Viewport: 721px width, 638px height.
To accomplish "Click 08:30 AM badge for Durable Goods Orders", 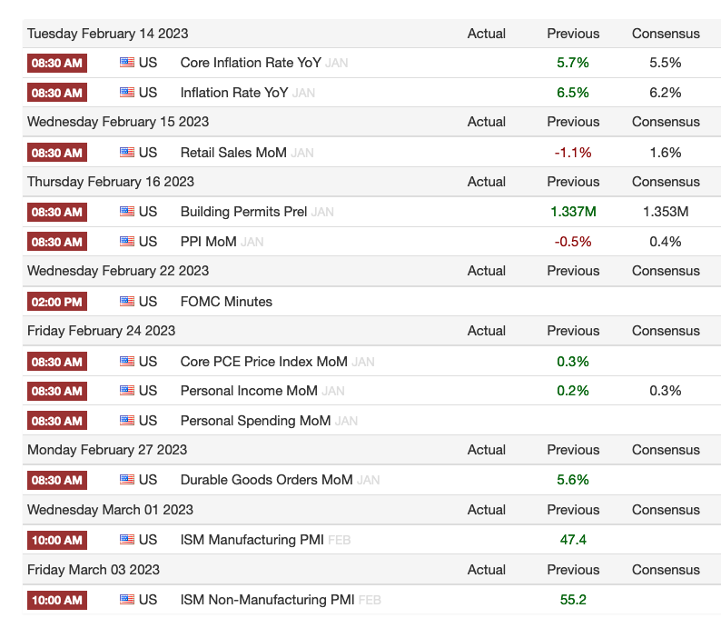I will 57,480.
